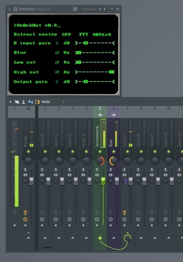Open the Wide mixer layout dropdown
183x262 pixels.
[x=46, y=102]
